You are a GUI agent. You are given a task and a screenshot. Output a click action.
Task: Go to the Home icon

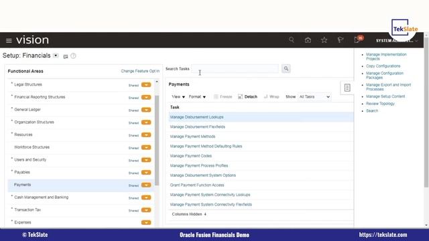(x=308, y=40)
